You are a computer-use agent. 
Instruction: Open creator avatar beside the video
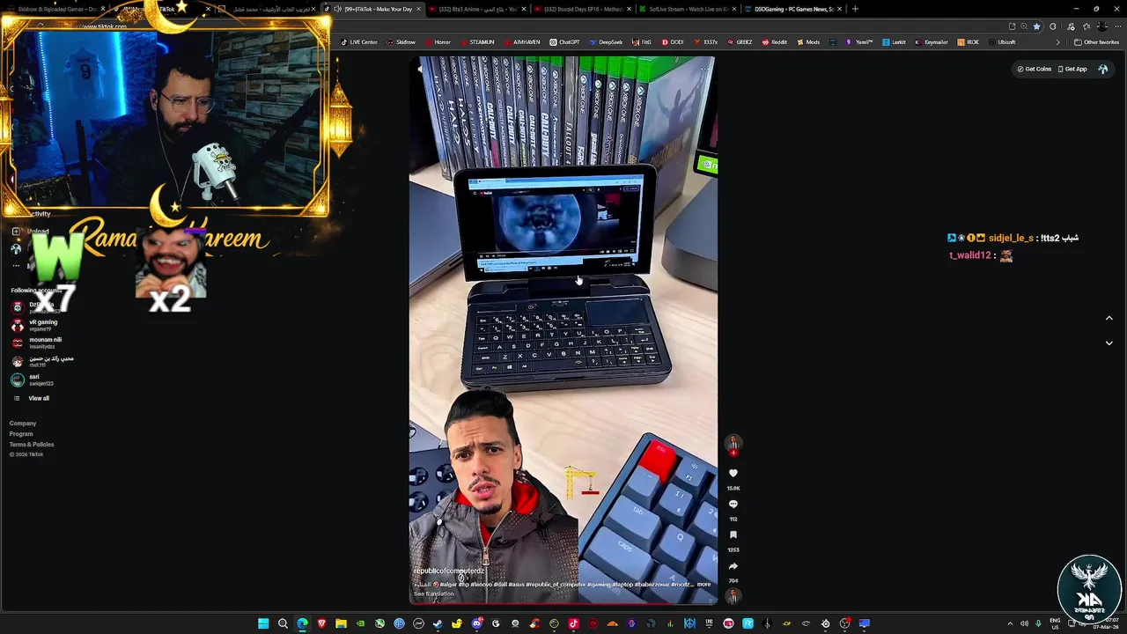733,444
